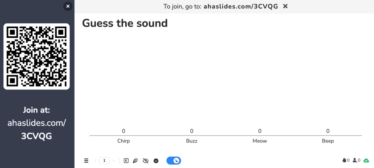The width and height of the screenshot is (374, 168).
Task: Toggle the hide results crossed-eye icon
Action: click(x=145, y=161)
